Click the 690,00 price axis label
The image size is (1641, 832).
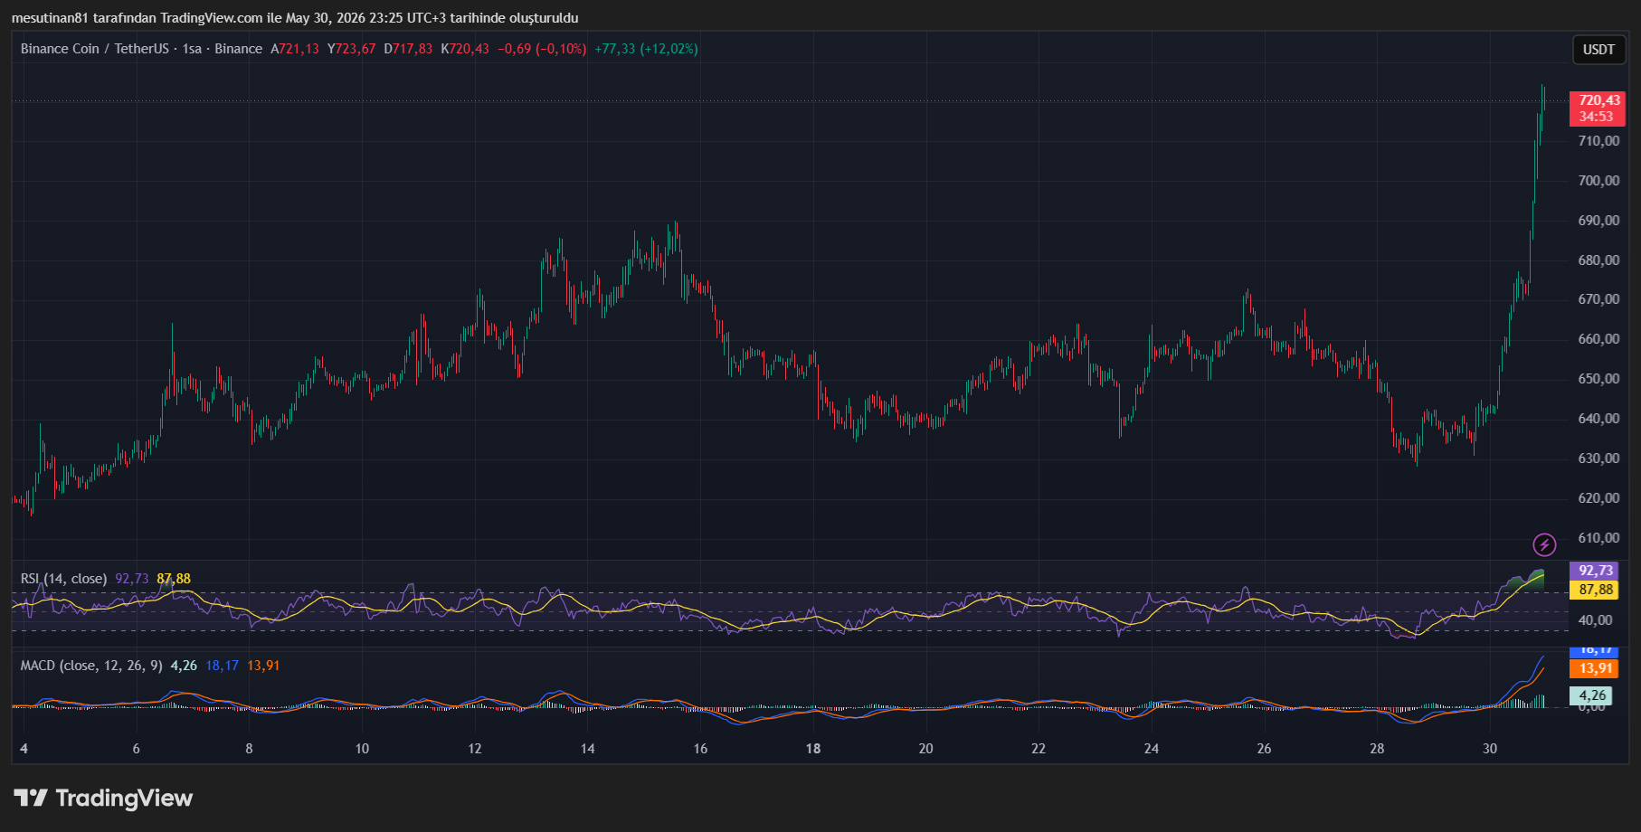[x=1598, y=221]
